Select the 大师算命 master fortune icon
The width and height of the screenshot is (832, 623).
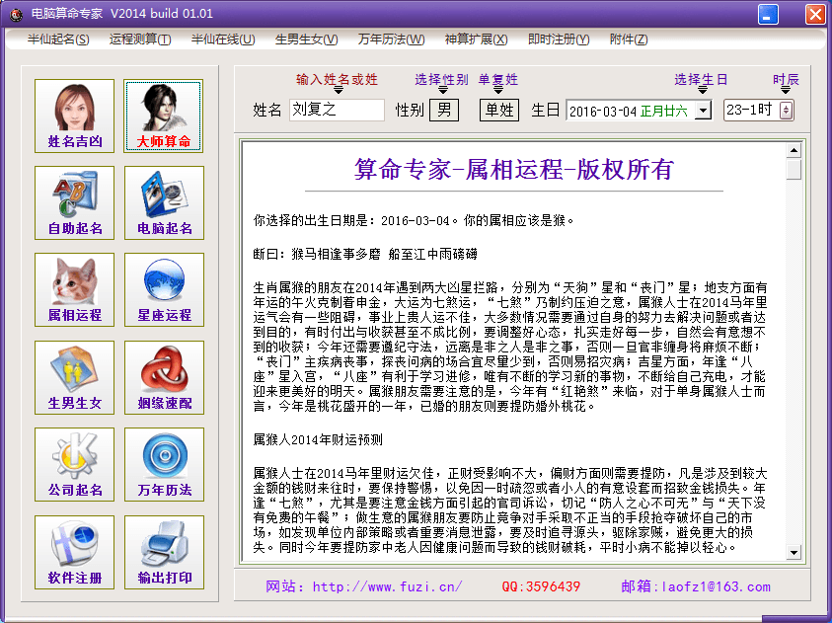click(164, 116)
